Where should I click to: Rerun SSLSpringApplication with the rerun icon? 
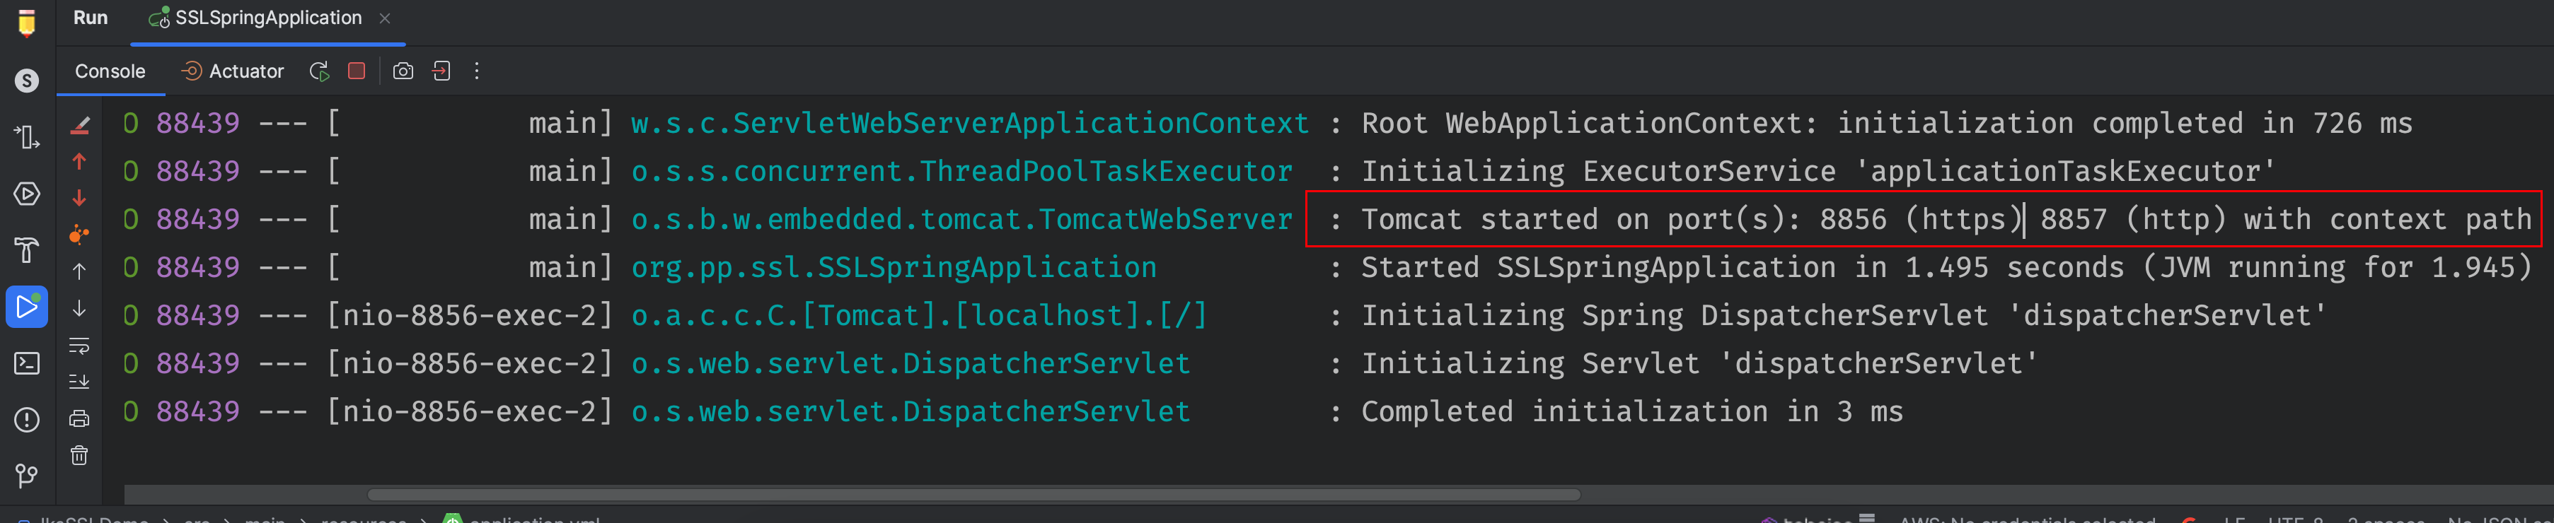coord(319,71)
